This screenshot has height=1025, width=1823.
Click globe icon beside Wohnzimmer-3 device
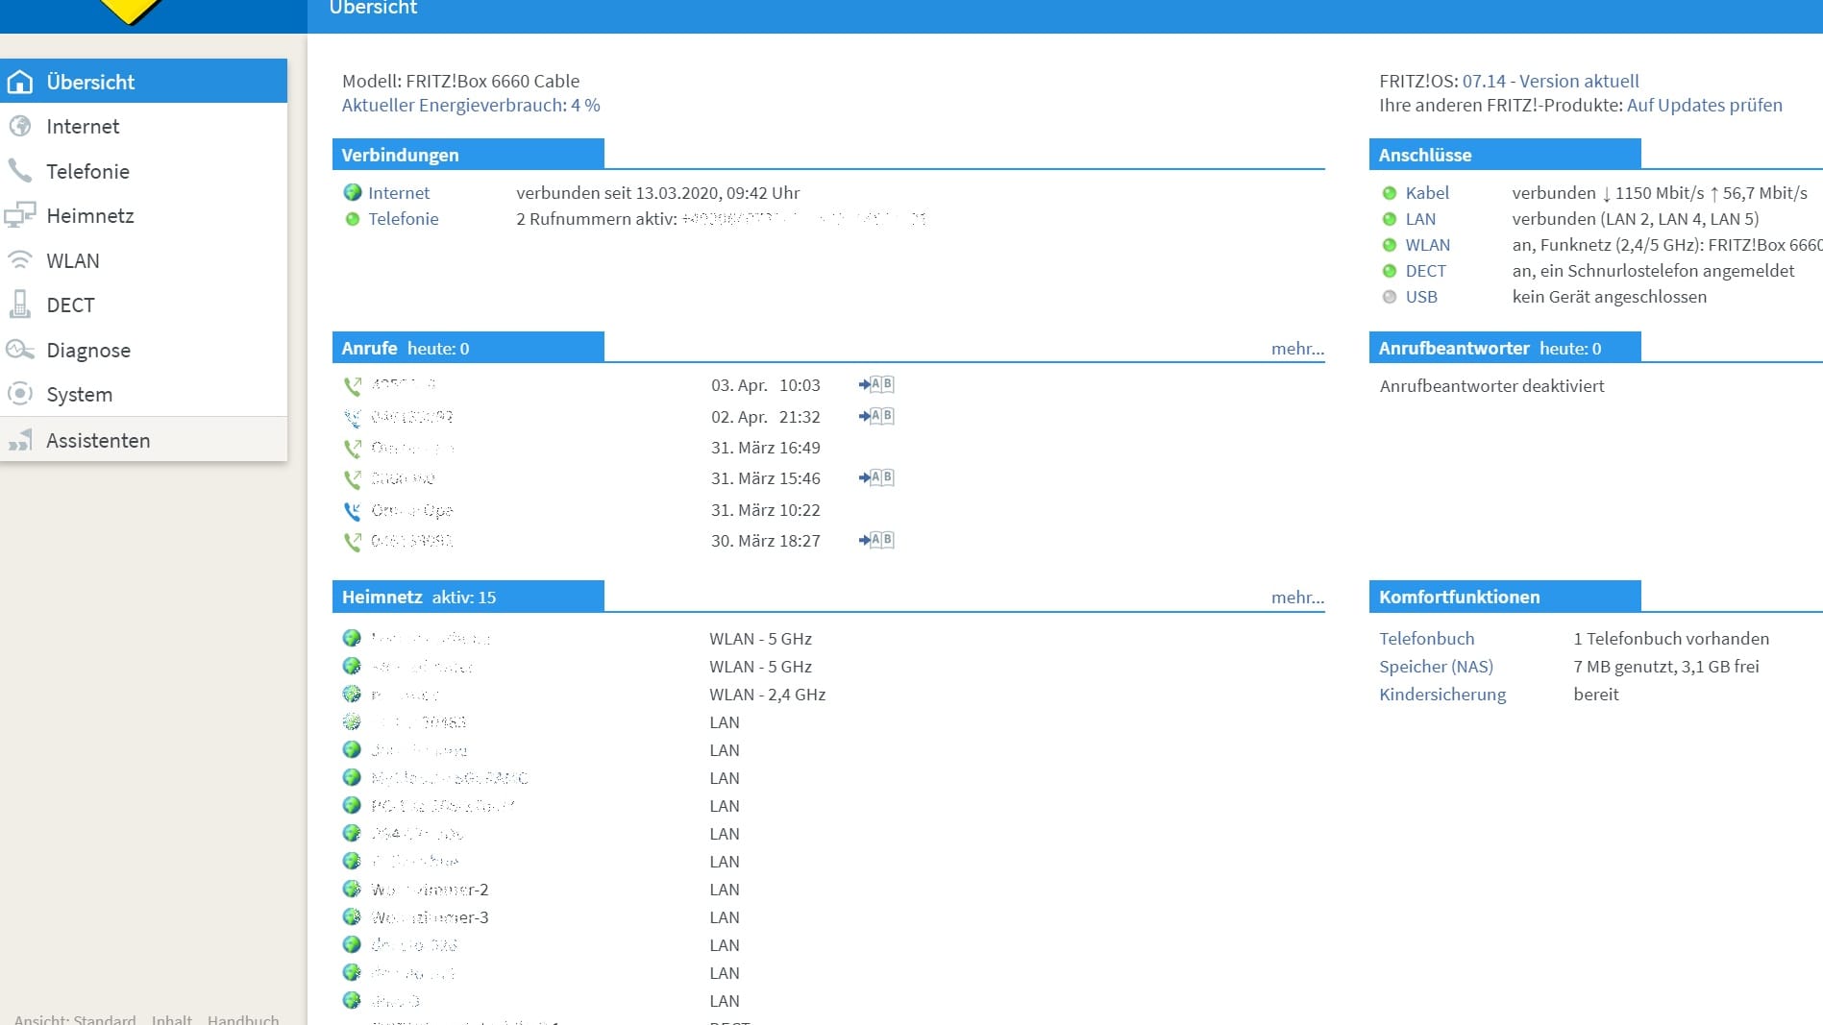tap(352, 916)
